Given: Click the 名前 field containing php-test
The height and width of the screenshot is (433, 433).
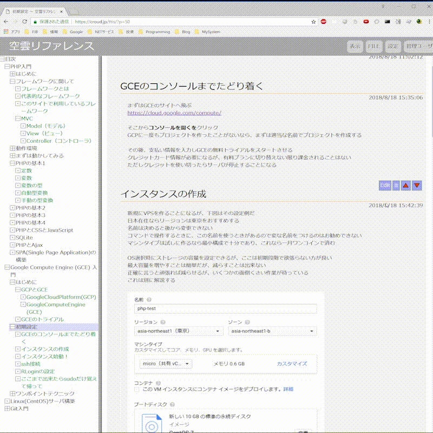Looking at the screenshot, I should (x=225, y=309).
